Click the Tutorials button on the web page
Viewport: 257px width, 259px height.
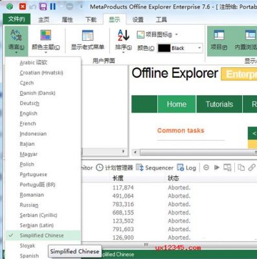tap(219, 104)
